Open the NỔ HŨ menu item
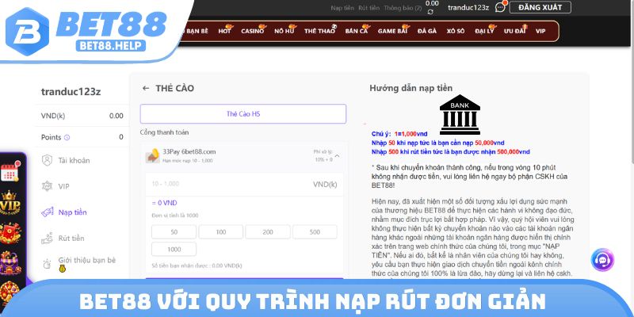Screen dimensions: 634x317 [x=284, y=31]
